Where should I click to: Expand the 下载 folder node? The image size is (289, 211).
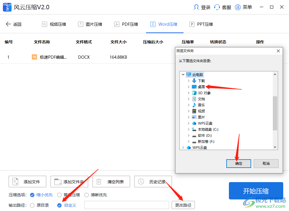click(x=188, y=81)
